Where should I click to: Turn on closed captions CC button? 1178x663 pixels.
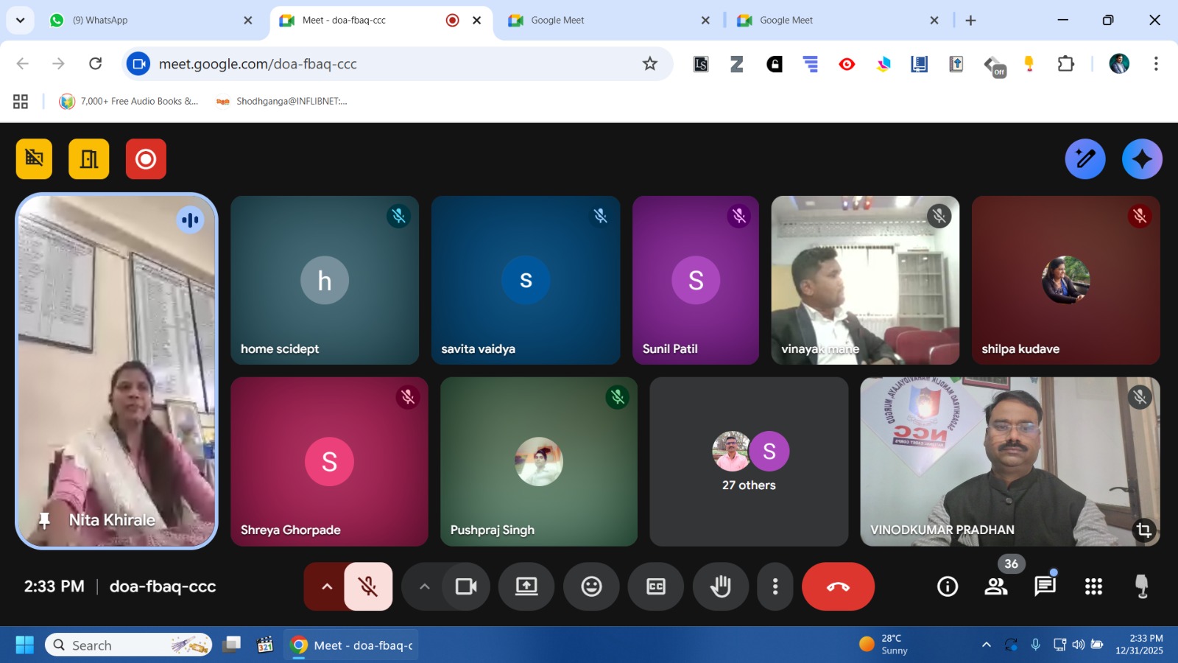coord(655,586)
